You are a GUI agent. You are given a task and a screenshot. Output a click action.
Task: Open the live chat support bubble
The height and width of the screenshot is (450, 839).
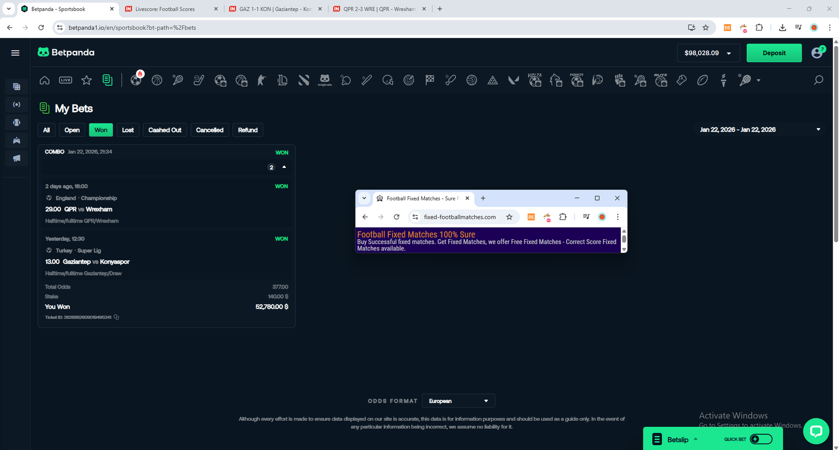pos(816,431)
